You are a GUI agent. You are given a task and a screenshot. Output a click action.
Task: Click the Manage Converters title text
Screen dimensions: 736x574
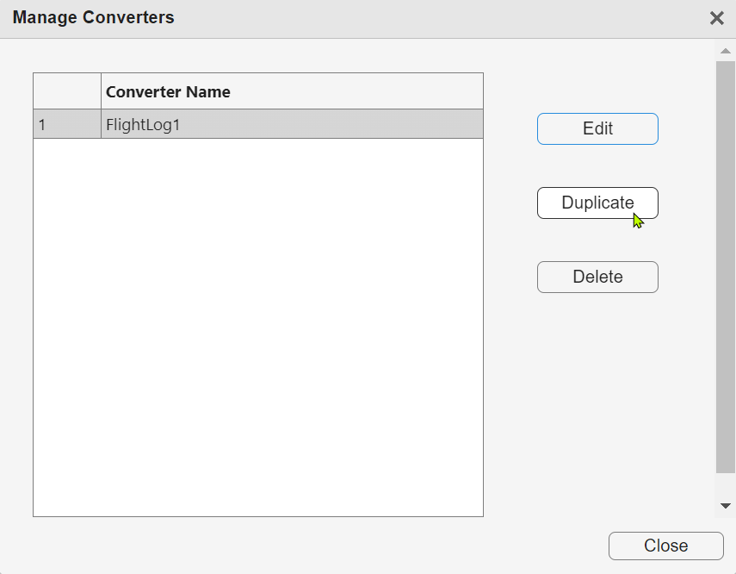[x=93, y=18]
